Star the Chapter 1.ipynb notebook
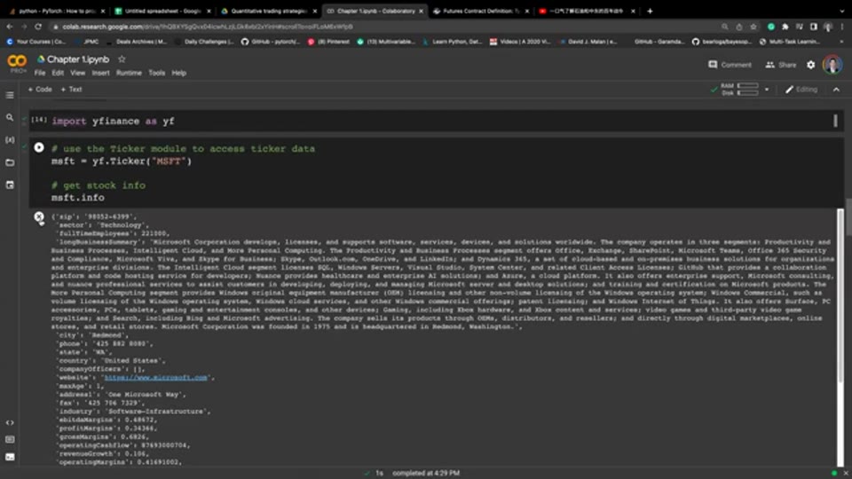 tap(122, 59)
